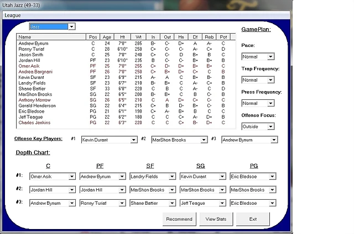Screen dimensions: 354x234
Task: Select Omer Asik in the roster list
Action: 126,66
